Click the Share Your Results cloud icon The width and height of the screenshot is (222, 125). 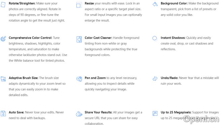point(79,114)
